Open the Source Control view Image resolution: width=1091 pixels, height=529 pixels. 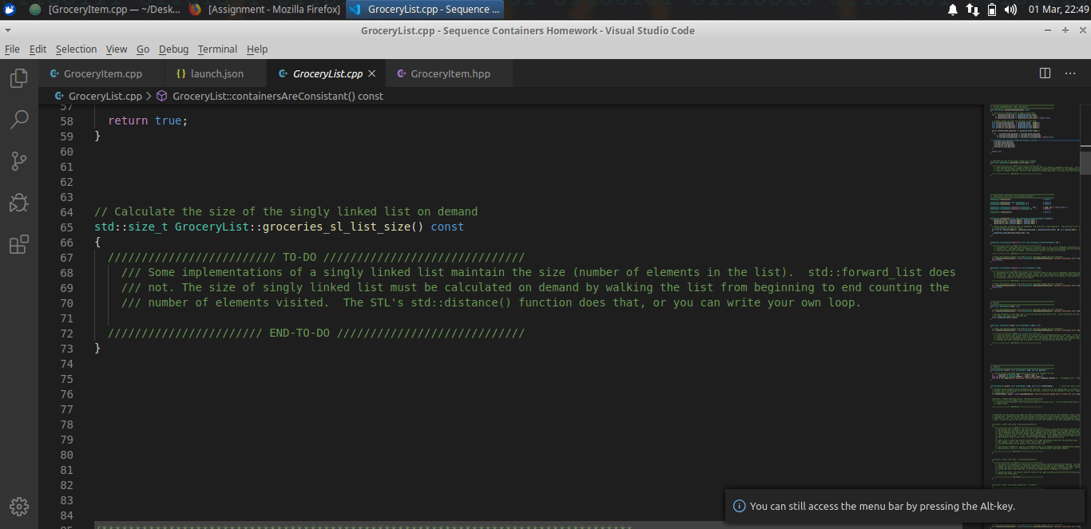[18, 160]
